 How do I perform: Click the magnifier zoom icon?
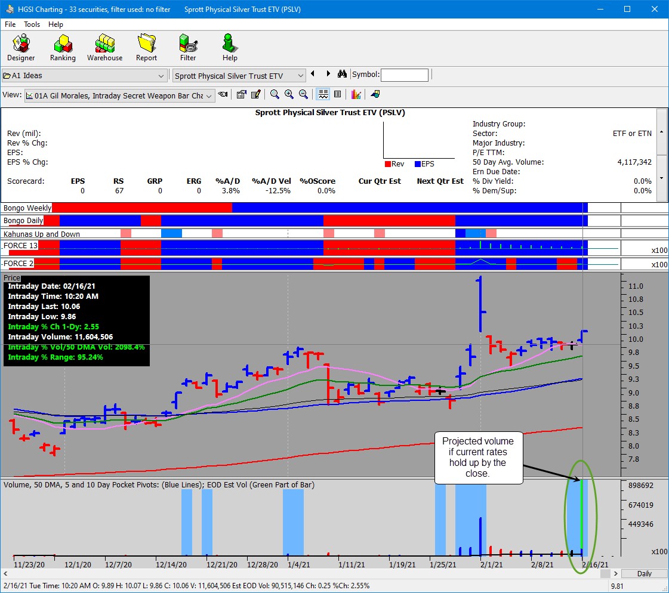[x=275, y=94]
